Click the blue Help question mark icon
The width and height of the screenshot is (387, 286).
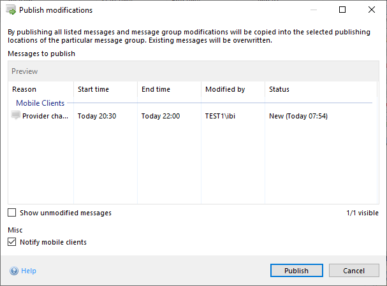click(13, 271)
